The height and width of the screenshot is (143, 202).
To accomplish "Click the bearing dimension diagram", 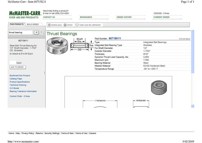I will coord(82,44).
